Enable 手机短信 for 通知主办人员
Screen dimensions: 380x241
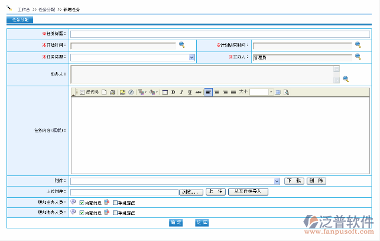[x=115, y=203]
